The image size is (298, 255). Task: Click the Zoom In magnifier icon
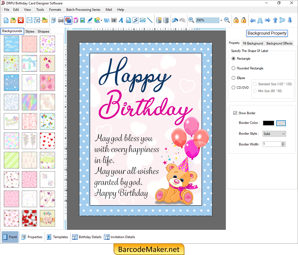point(191,20)
